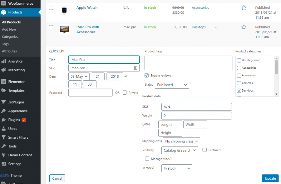Follow the Desktops category link
This screenshot has width=281, height=184.
pyautogui.click(x=199, y=27)
